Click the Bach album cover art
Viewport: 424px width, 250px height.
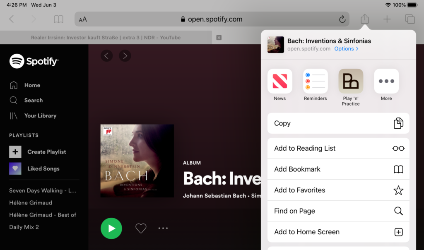click(137, 161)
